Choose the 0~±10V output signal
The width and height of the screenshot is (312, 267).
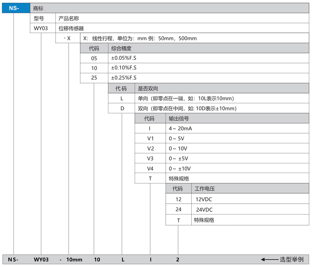[x=179, y=168]
